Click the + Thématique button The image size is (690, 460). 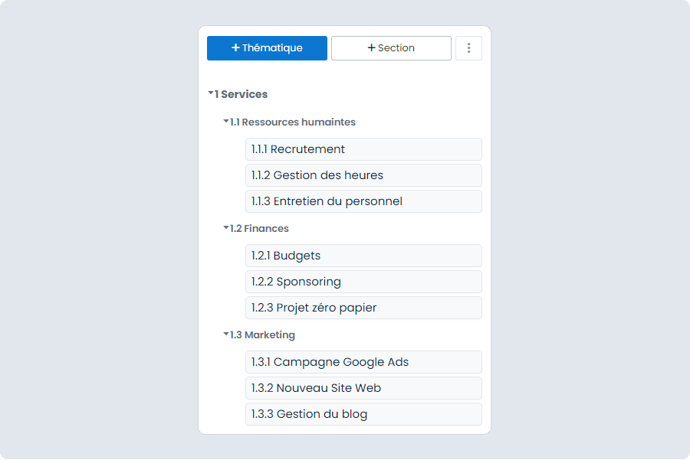267,48
